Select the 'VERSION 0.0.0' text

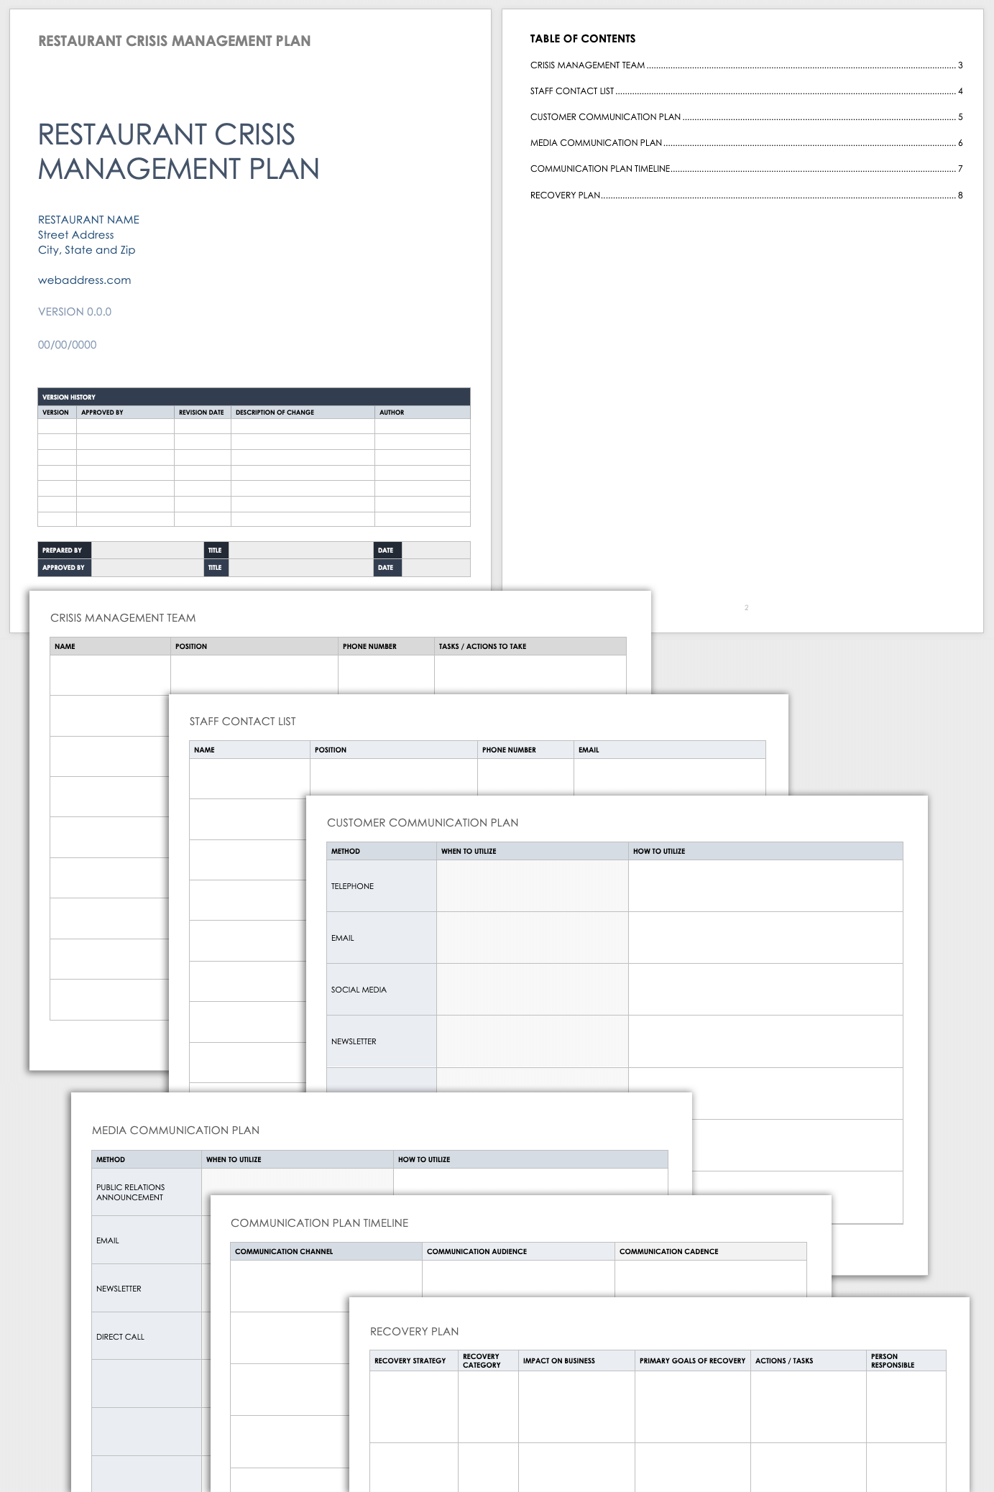pos(75,312)
